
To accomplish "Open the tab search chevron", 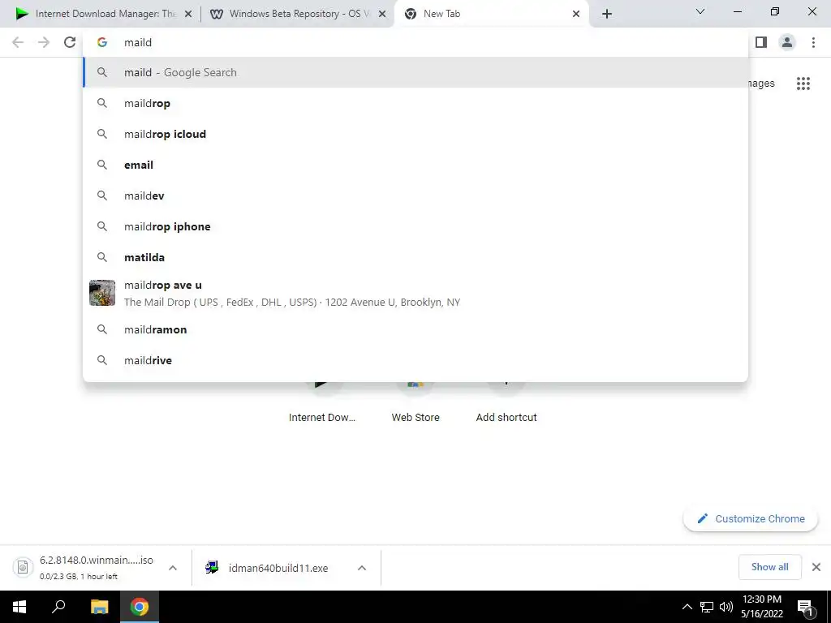I will point(700,11).
